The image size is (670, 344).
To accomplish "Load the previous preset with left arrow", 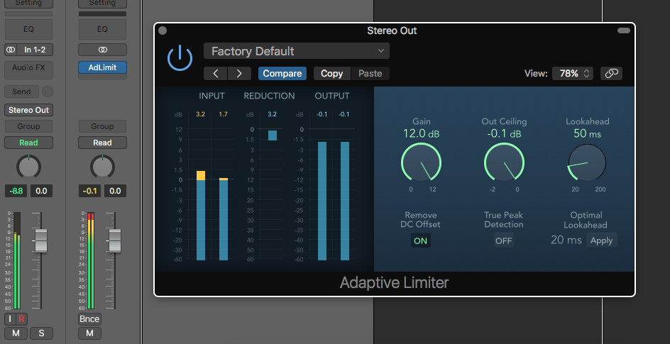I will 215,73.
